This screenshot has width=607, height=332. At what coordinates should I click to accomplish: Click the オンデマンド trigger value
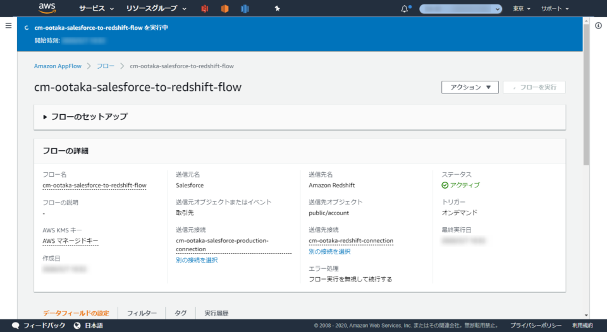pos(460,213)
